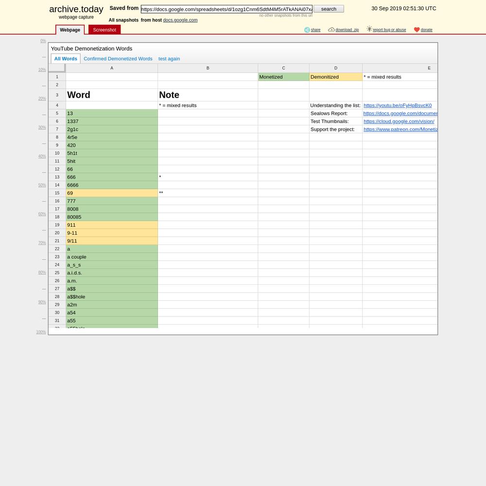486x486 pixels.
Task: Click the cell containing 420
Action: click(x=112, y=145)
